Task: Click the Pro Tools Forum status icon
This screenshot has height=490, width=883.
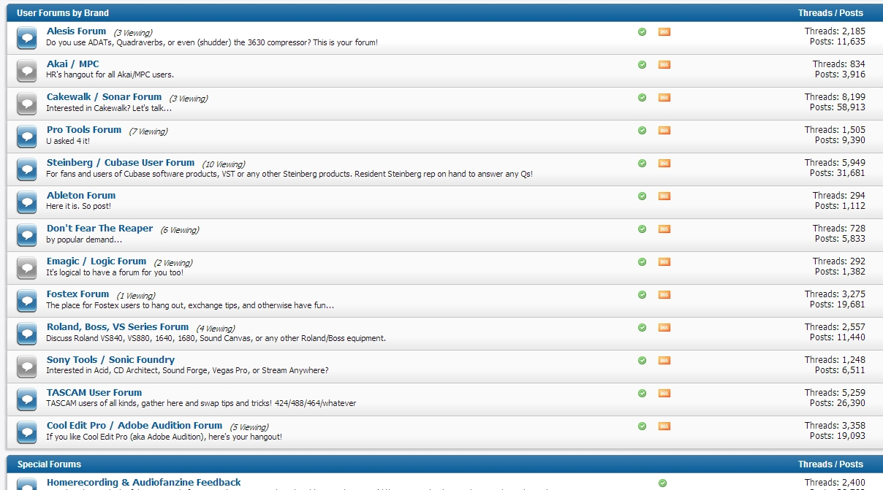Action: [x=27, y=137]
